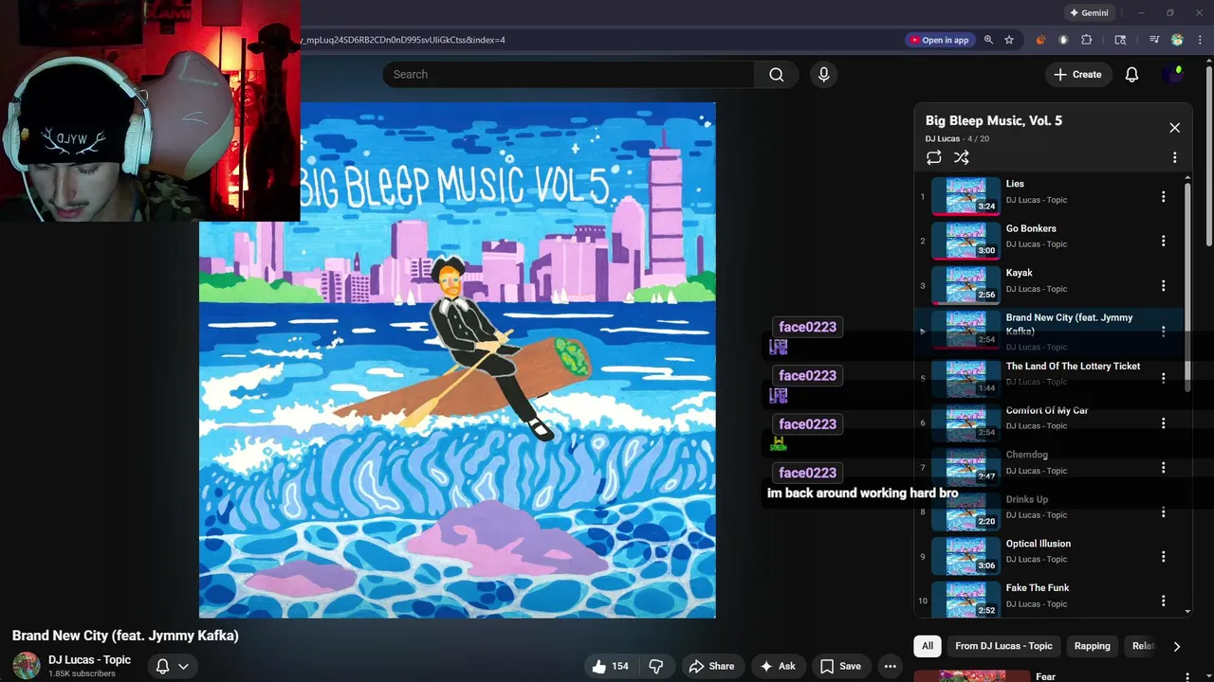Open more options for Optical Illusion track
Viewport: 1214px width, 682px height.
(x=1163, y=556)
